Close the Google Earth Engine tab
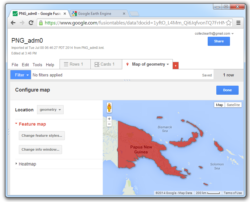The width and height of the screenshot is (250, 202). tap(124, 14)
